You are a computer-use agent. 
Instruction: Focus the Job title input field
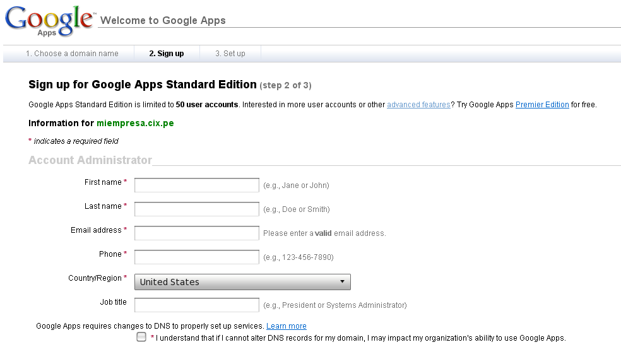tap(197, 305)
